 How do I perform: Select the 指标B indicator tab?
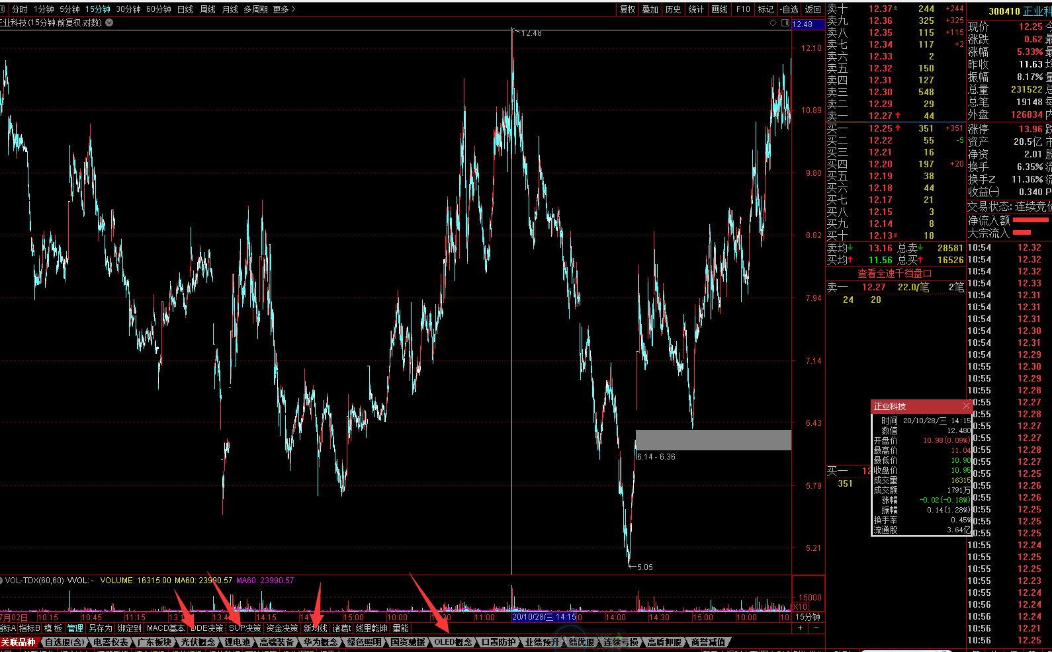tap(30, 628)
